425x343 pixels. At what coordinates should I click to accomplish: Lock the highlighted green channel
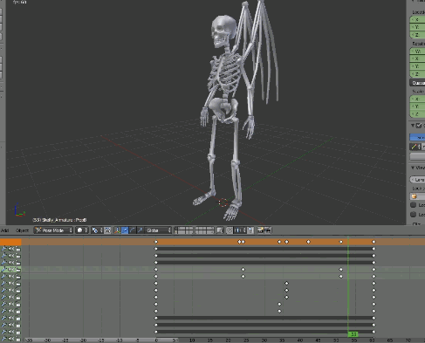pos(18,270)
